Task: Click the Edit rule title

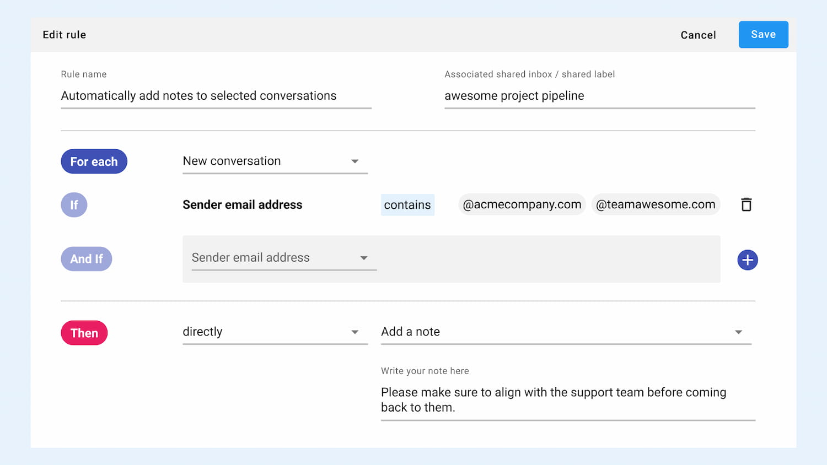Action: click(65, 35)
